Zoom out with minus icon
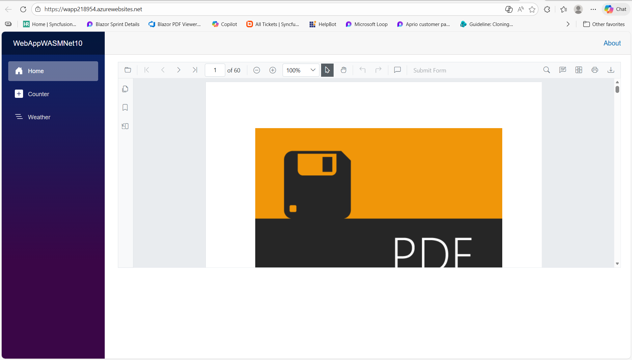The height and width of the screenshot is (360, 632). (x=257, y=70)
